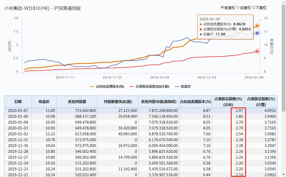
Task: Click the date cell 2020-01-02
Action: (x=18, y=134)
